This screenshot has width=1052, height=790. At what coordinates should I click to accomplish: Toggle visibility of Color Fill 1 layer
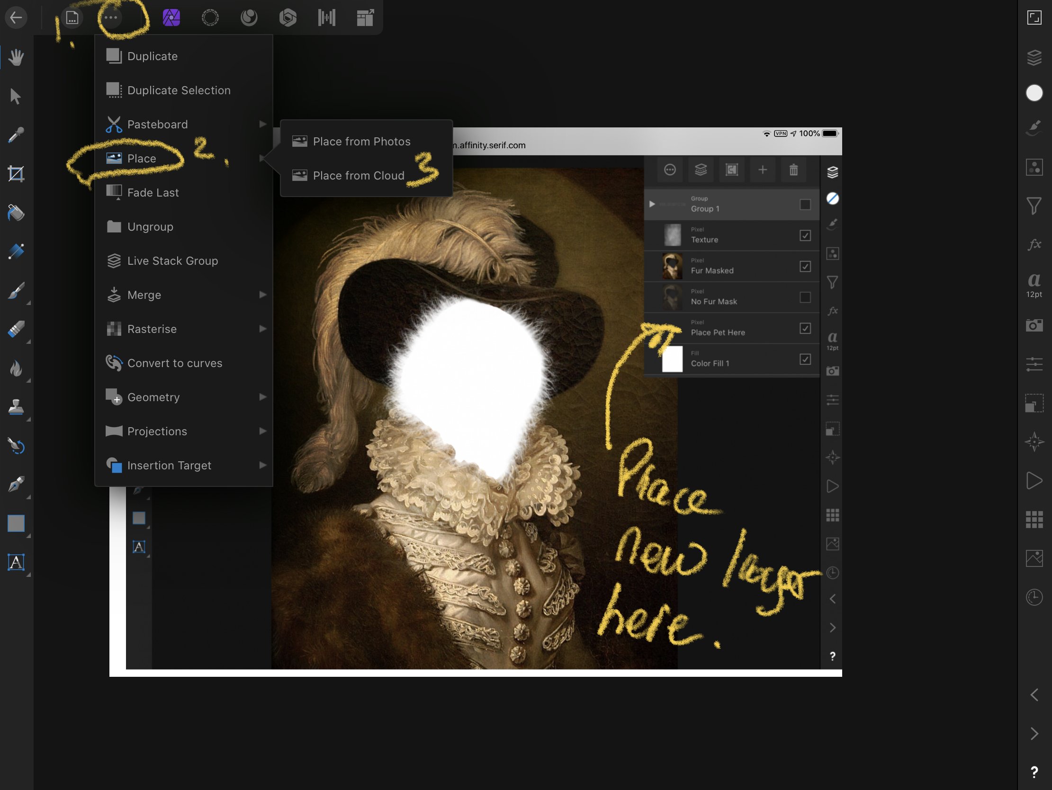tap(805, 359)
